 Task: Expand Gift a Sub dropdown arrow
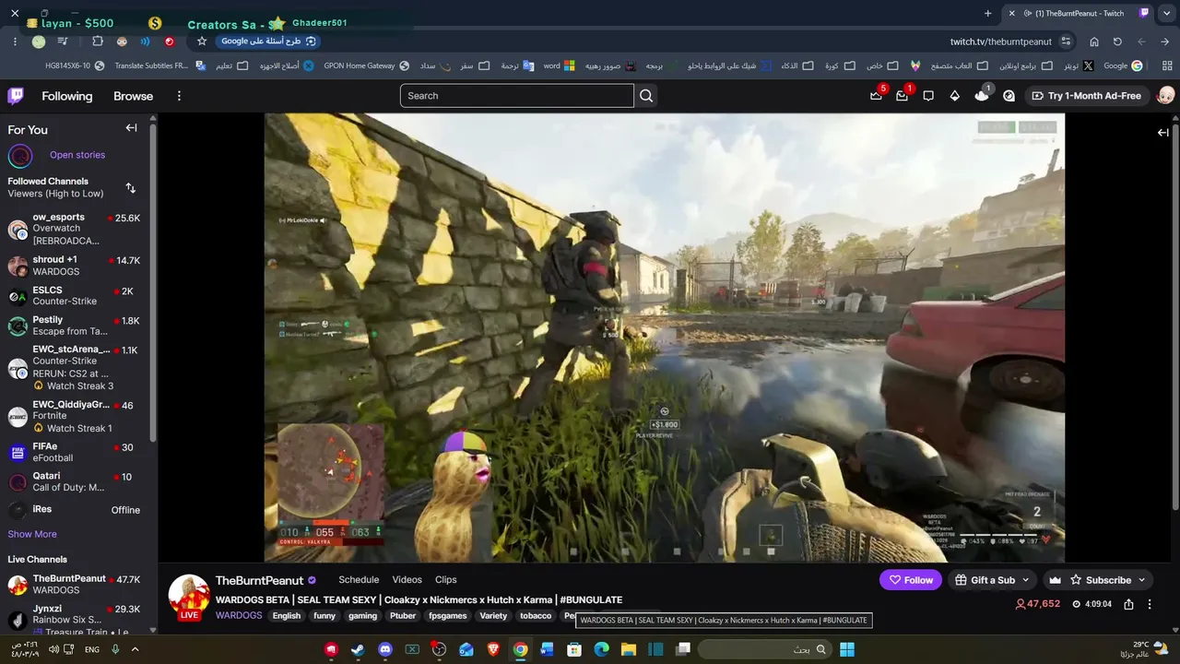1025,580
